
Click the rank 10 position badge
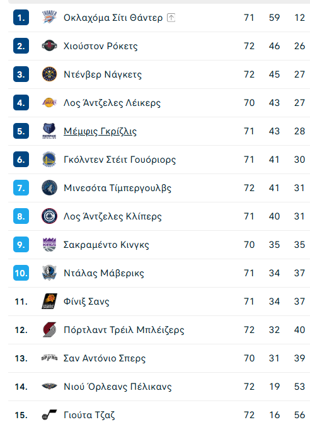21,273
